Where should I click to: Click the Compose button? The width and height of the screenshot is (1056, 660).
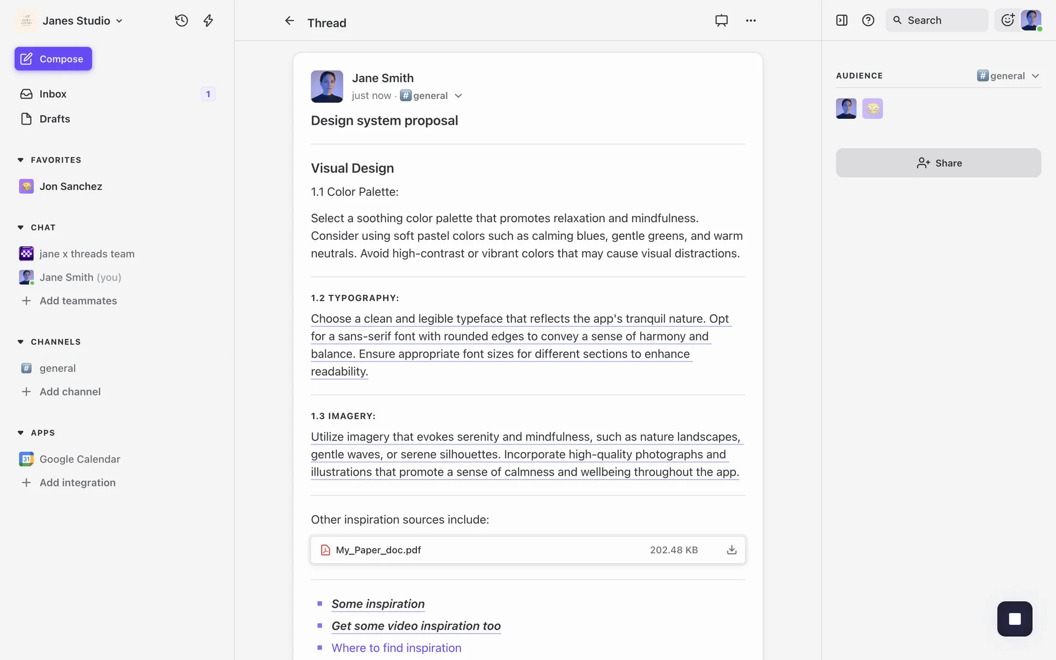[x=53, y=59]
